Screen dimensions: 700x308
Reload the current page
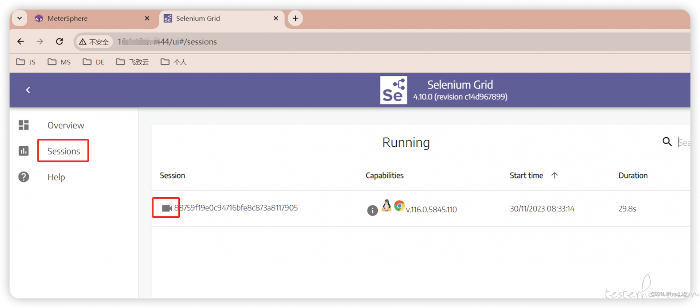(59, 42)
